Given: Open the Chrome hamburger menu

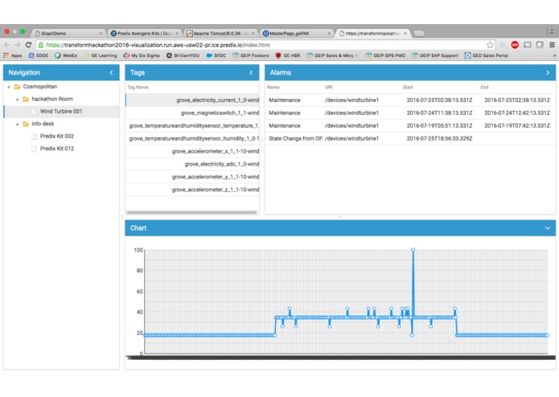Looking at the screenshot, I should click(552, 45).
